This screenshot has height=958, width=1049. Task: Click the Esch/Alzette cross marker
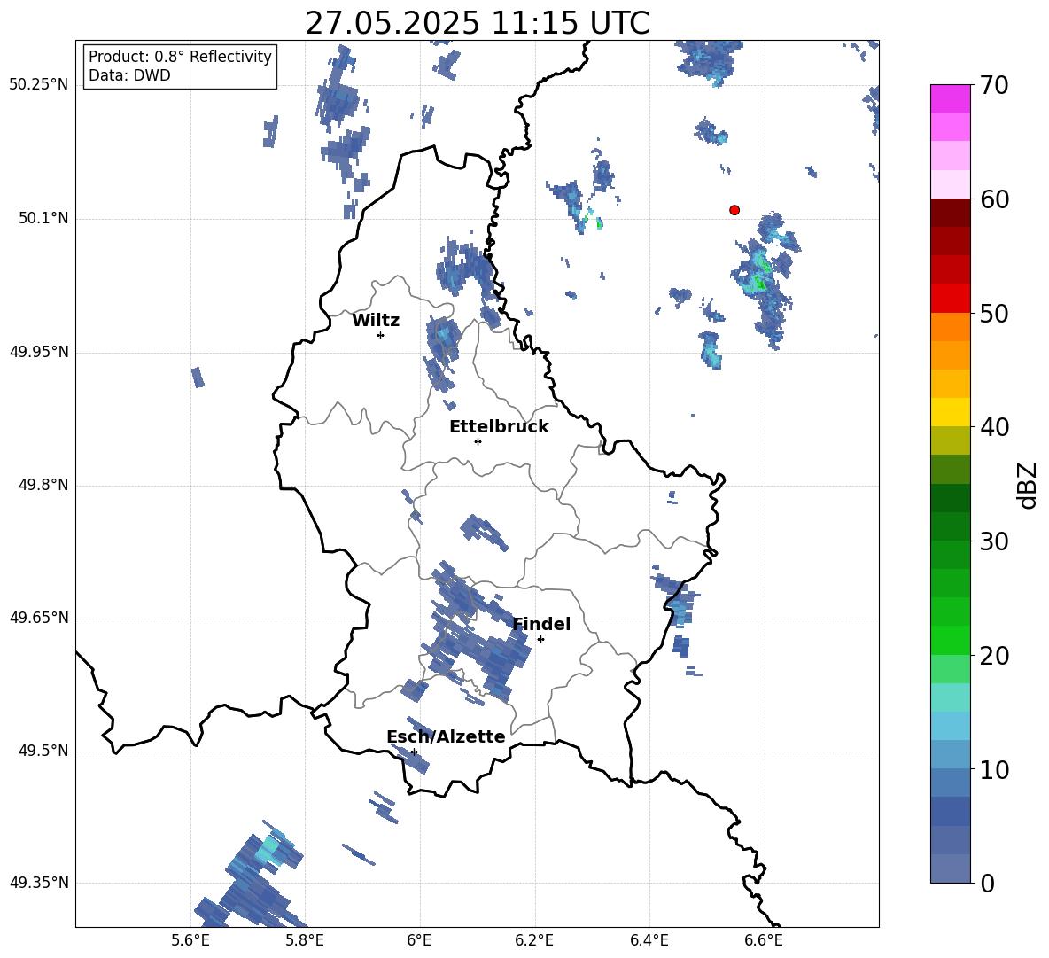pos(414,752)
